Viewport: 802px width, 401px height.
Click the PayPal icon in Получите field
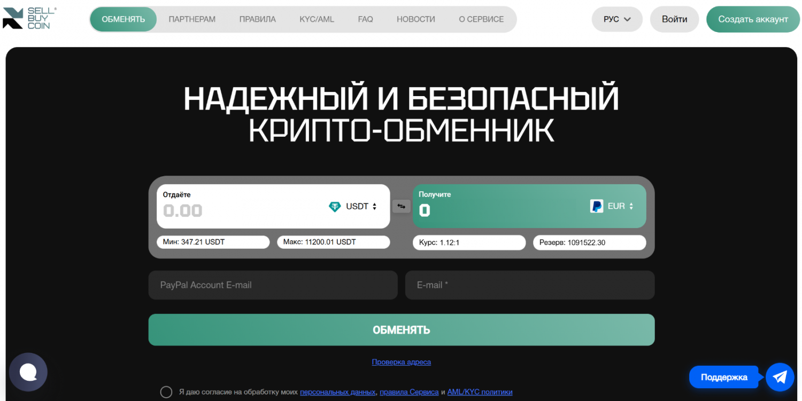click(x=597, y=206)
